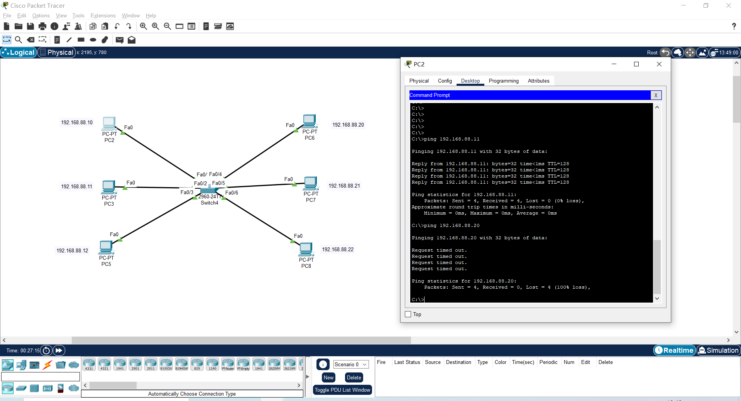The width and height of the screenshot is (741, 401).
Task: Choose the Connections lightning category
Action: tap(48, 365)
